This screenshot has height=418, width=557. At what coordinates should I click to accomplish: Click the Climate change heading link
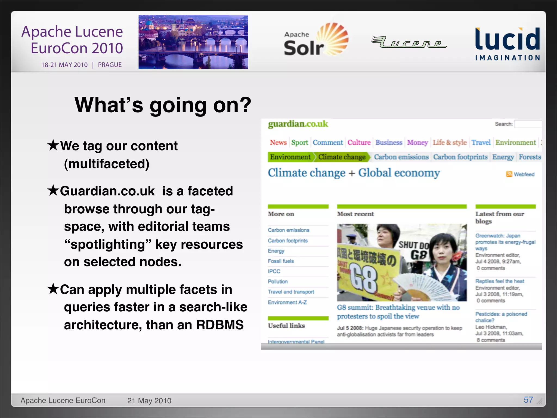click(x=307, y=173)
